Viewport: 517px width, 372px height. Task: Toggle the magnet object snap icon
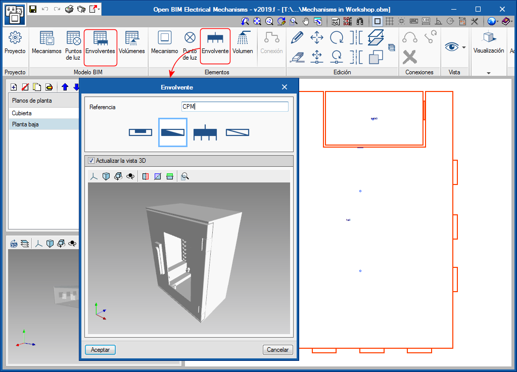(360, 21)
